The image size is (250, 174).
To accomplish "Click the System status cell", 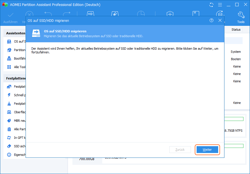I will click(236, 52).
